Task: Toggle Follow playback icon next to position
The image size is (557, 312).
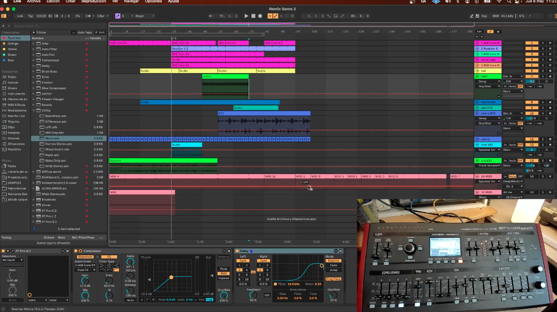Action: pyautogui.click(x=211, y=16)
